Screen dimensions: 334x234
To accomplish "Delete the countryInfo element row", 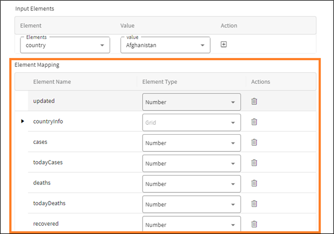I will pos(254,122).
